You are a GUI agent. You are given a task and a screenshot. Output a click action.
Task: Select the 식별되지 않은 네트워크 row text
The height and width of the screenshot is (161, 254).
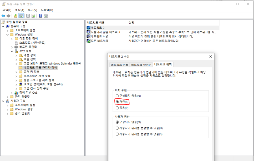[105, 32]
